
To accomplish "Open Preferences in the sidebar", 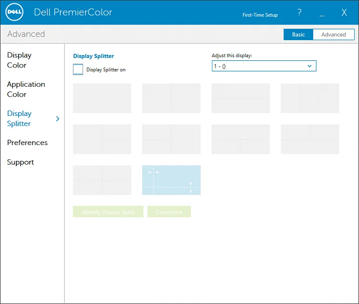I will coord(27,143).
